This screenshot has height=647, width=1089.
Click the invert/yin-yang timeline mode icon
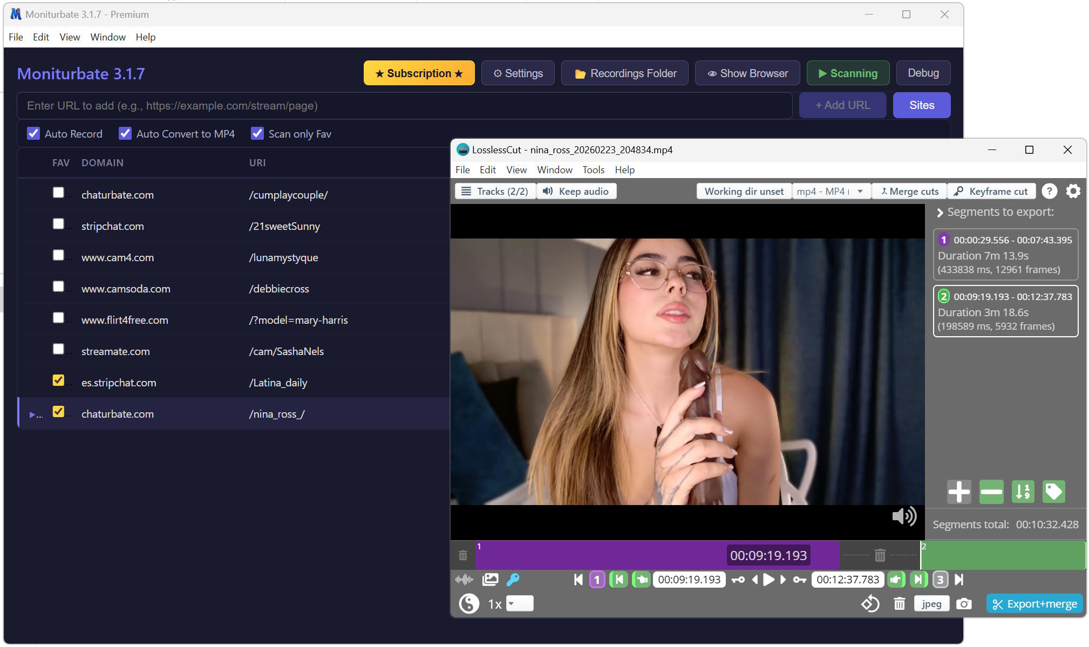tap(469, 603)
